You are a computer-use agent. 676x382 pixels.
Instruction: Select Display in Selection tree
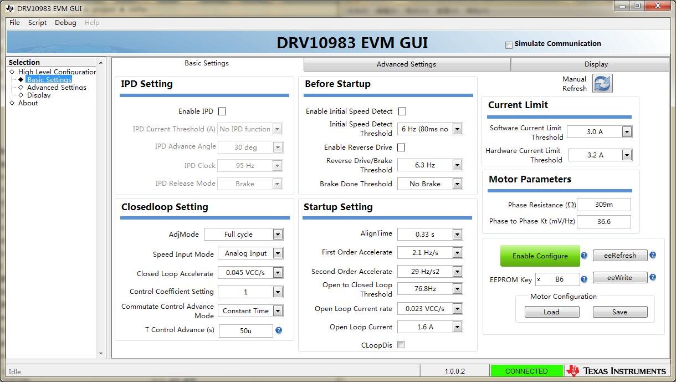click(39, 95)
